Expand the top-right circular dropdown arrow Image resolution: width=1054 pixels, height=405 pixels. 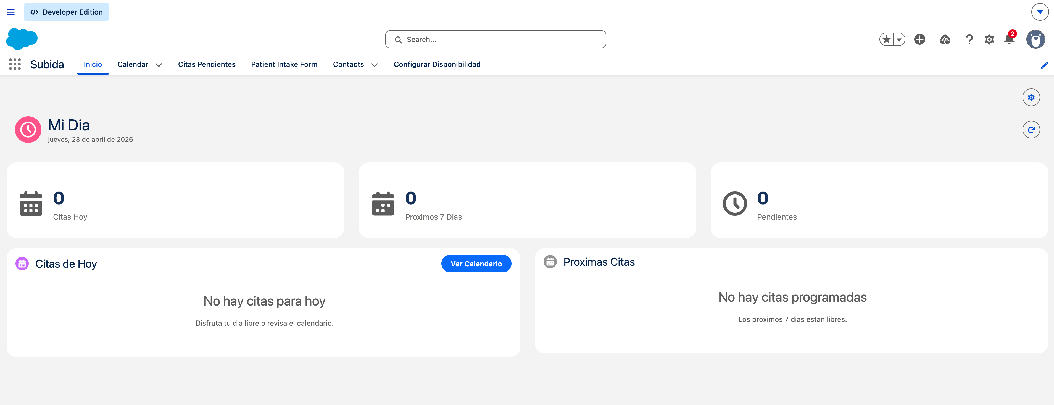point(1040,12)
